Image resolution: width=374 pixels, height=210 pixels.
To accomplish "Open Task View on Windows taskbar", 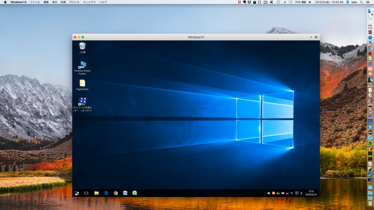I will click(x=86, y=193).
